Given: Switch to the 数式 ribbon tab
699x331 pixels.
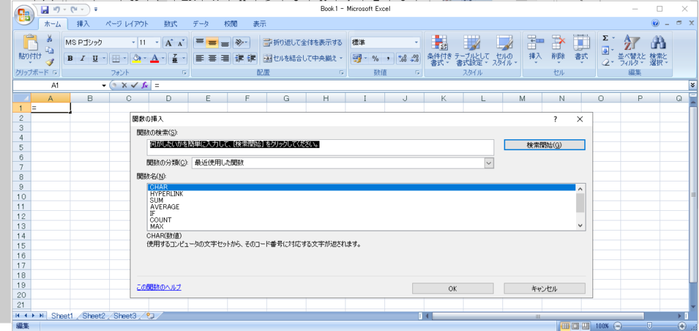Looking at the screenshot, I should tap(170, 24).
